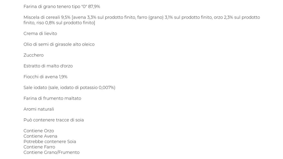Click the 'Miscela di cereali 9,5%' text

(47, 17)
